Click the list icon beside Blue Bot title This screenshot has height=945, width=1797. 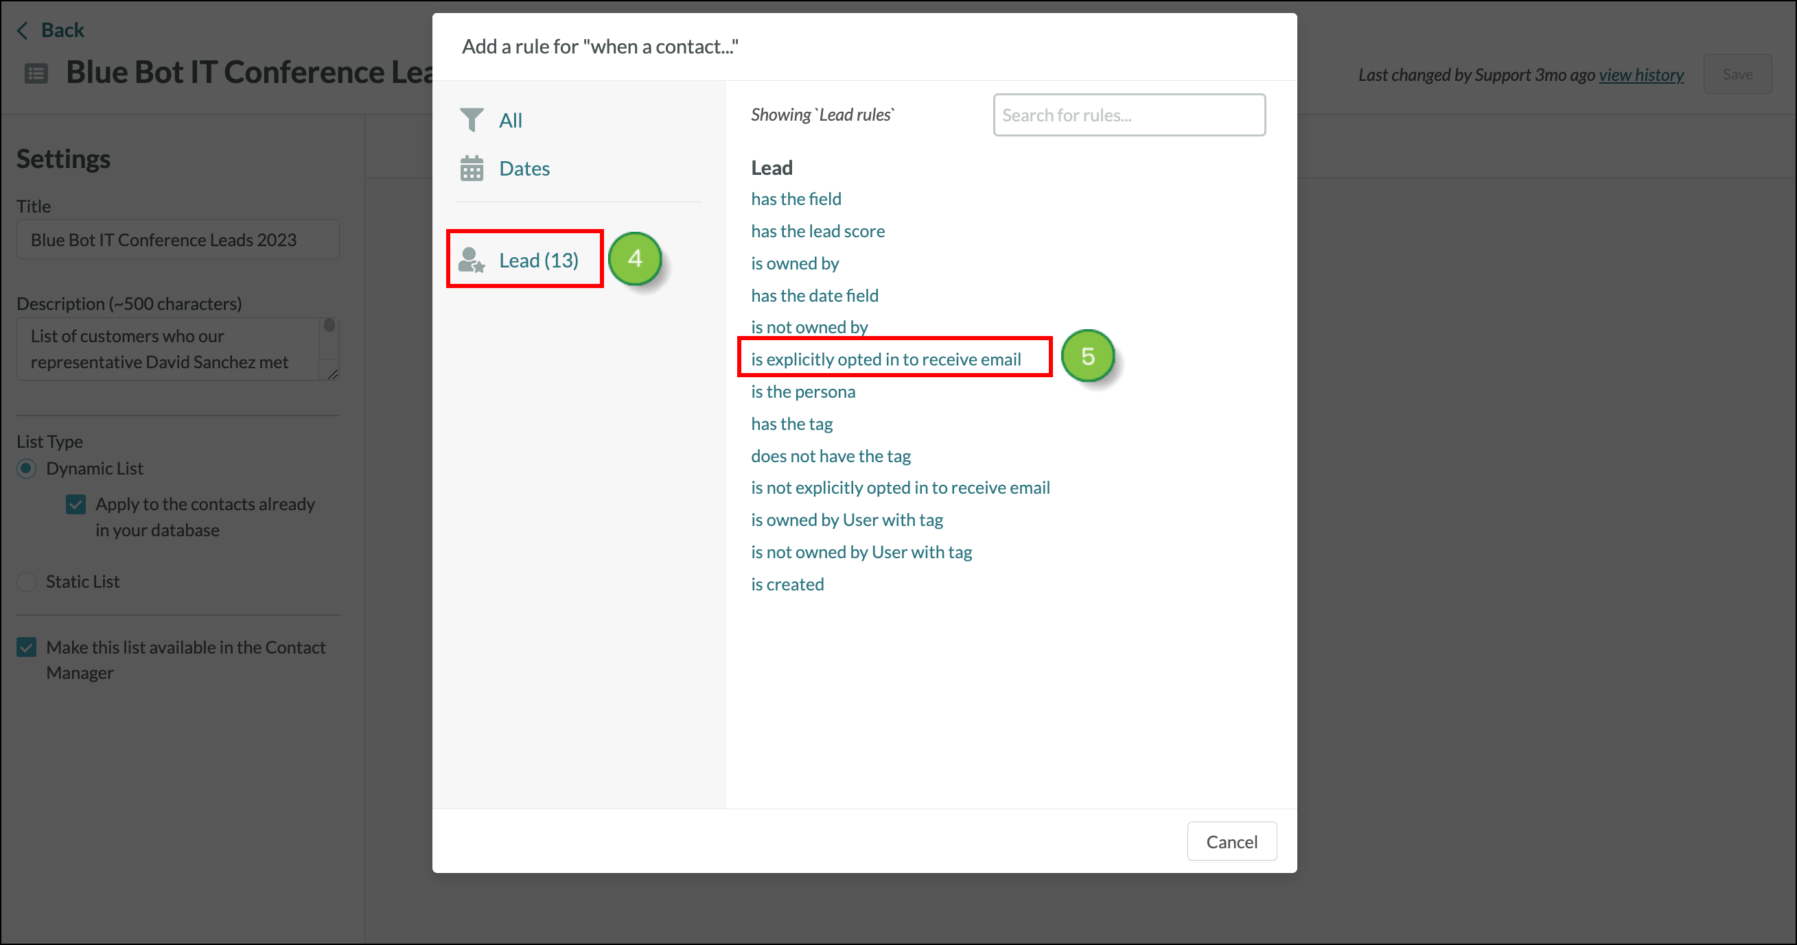(x=36, y=73)
